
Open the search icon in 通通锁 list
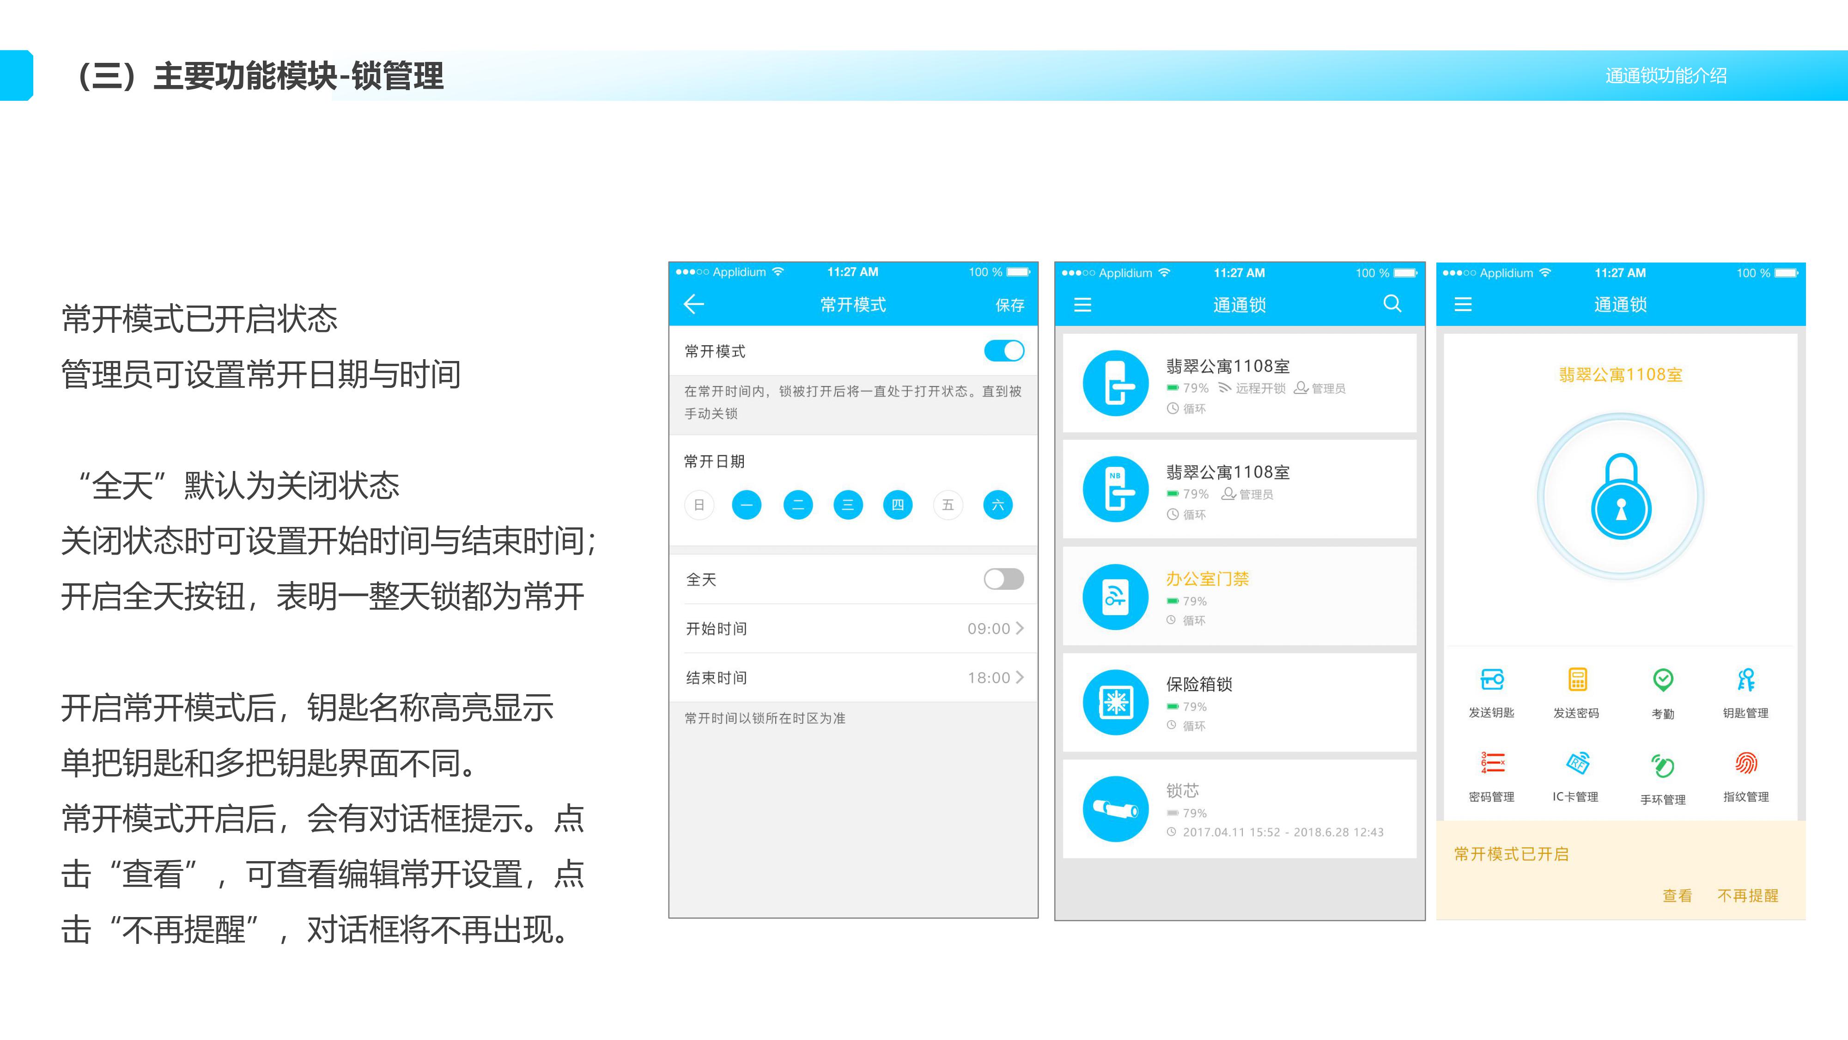pyautogui.click(x=1392, y=304)
